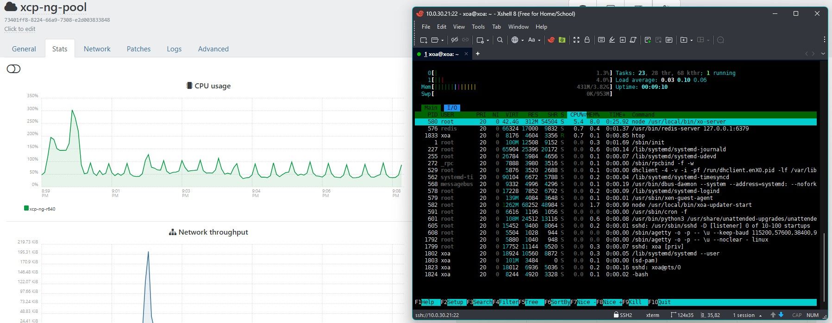This screenshot has height=323, width=832.
Task: Click the padlock lock-screen icon in toolbar
Action: pyautogui.click(x=587, y=40)
